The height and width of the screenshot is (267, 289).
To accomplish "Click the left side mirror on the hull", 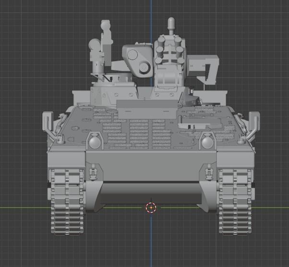I will pos(48,121).
